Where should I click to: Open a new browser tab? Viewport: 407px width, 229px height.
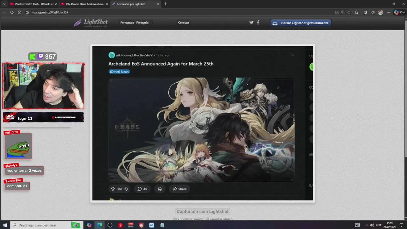(165, 4)
